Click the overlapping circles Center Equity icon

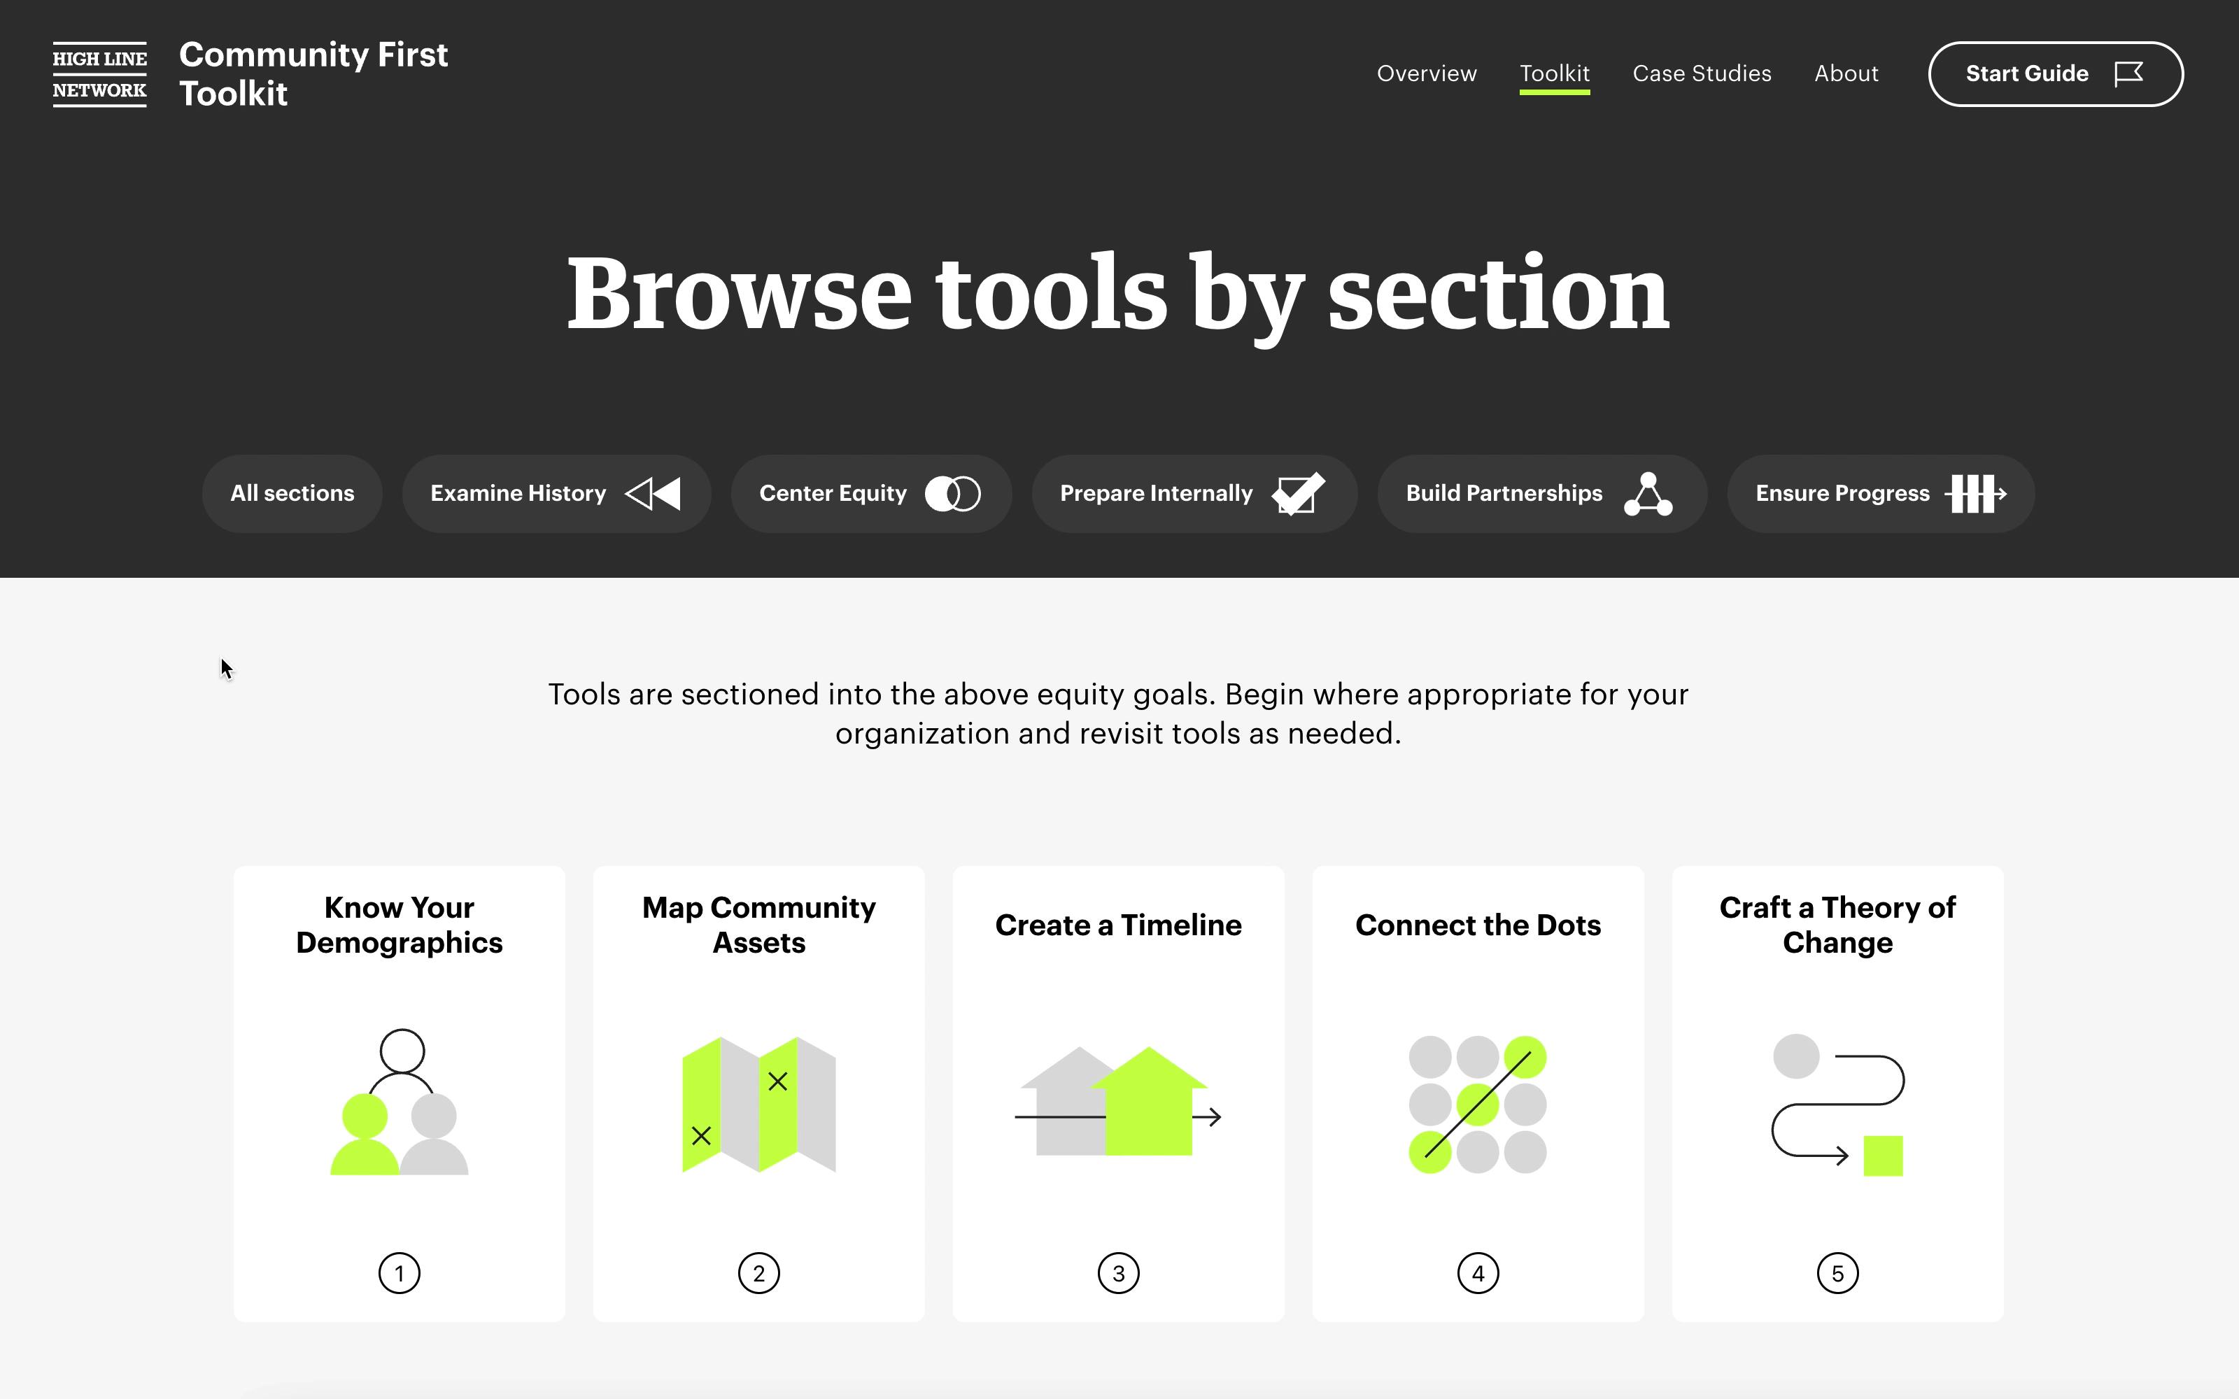click(952, 493)
